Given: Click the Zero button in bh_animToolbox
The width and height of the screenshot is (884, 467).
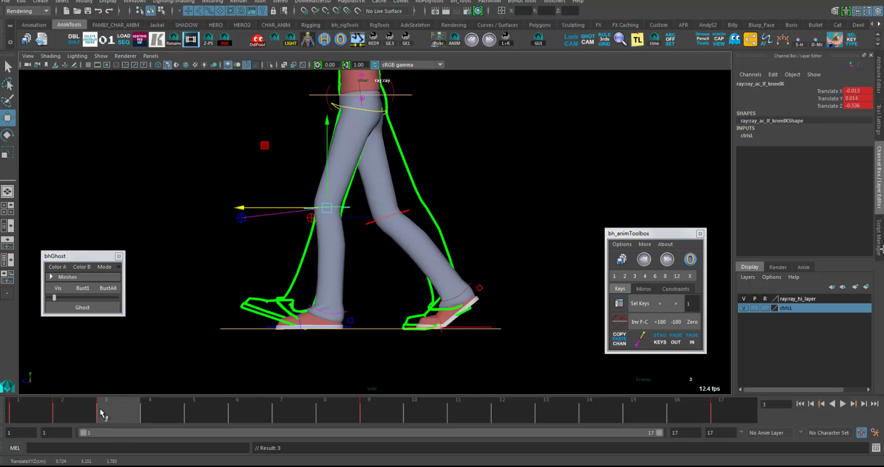Looking at the screenshot, I should click(x=692, y=322).
